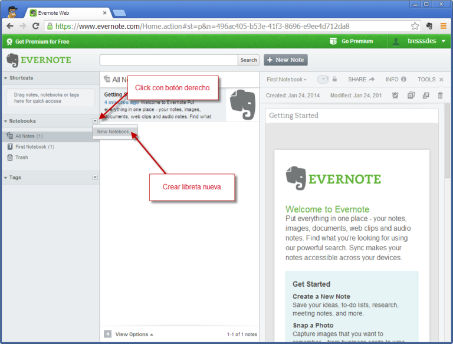453x344 pixels.
Task: Click the Welcome to Evernote heading
Action: (x=327, y=209)
